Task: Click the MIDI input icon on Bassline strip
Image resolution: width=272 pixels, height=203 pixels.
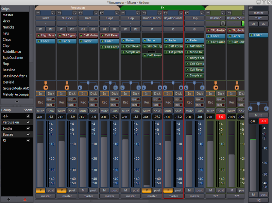Action: click(223, 23)
